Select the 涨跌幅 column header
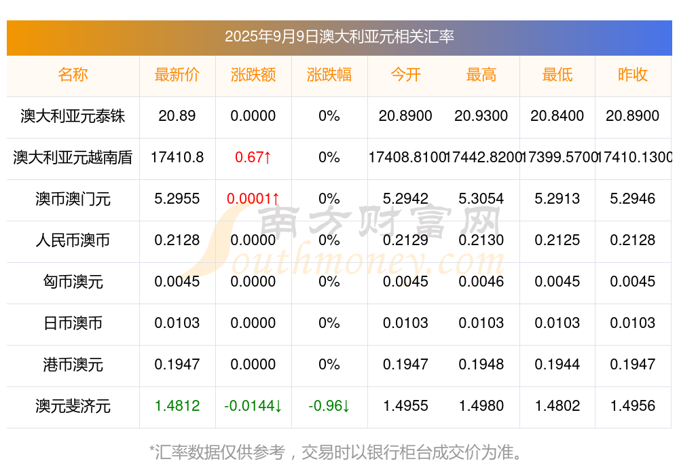Screen dimensions: 679x474 click(329, 75)
